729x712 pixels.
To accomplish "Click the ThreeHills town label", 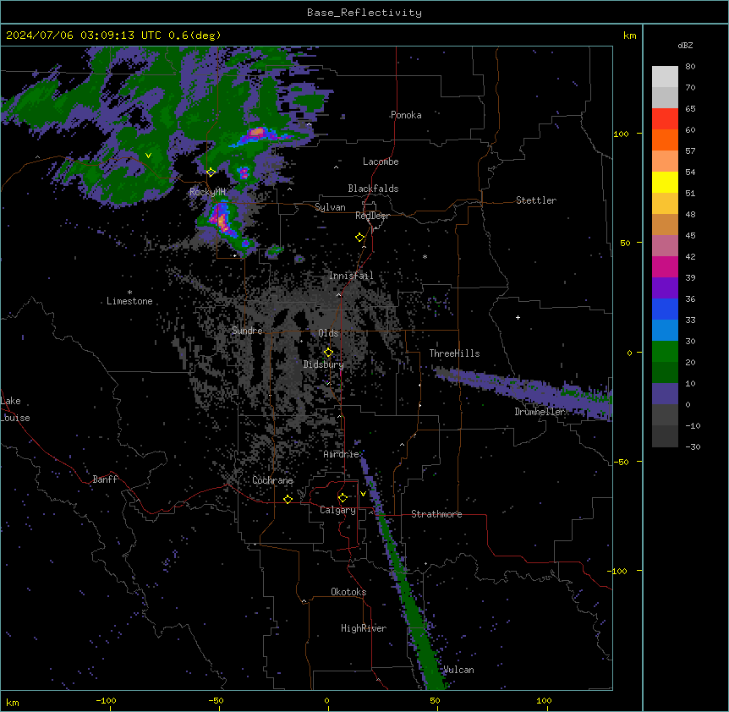I will pos(454,353).
